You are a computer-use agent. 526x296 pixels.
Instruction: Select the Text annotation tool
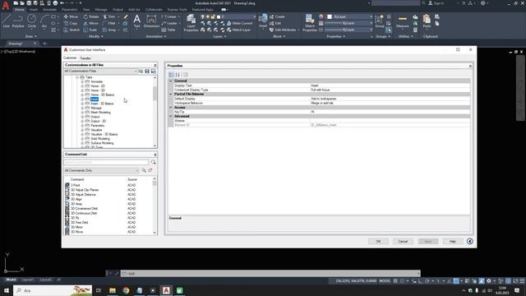137,21
